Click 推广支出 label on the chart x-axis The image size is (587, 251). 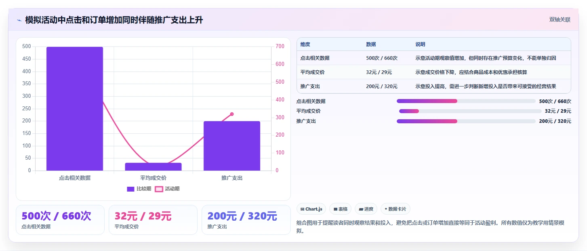(232, 178)
